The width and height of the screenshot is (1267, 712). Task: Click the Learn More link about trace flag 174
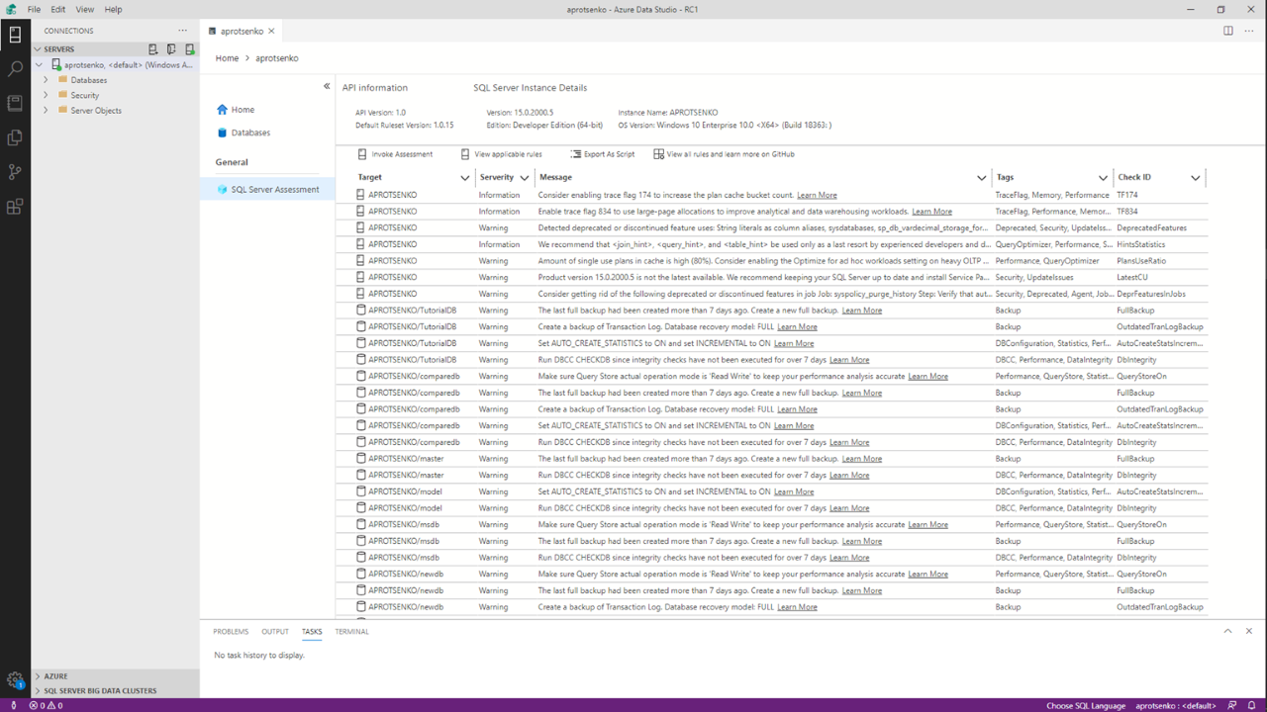816,194
